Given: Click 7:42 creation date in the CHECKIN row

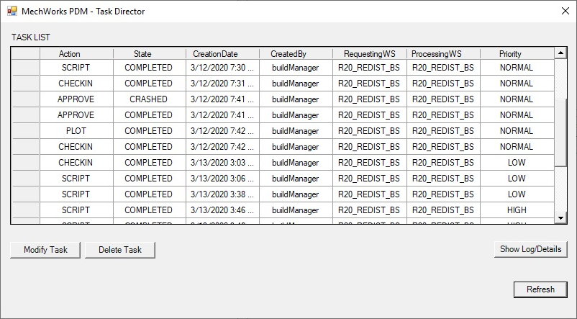Looking at the screenshot, I should click(222, 147).
